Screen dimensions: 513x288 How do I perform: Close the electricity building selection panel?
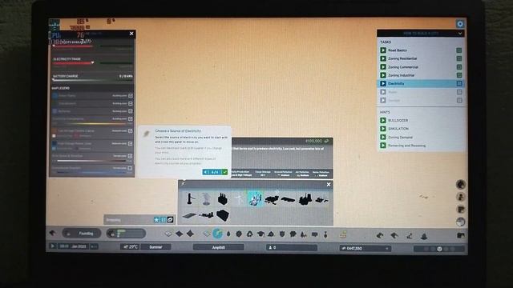329,185
